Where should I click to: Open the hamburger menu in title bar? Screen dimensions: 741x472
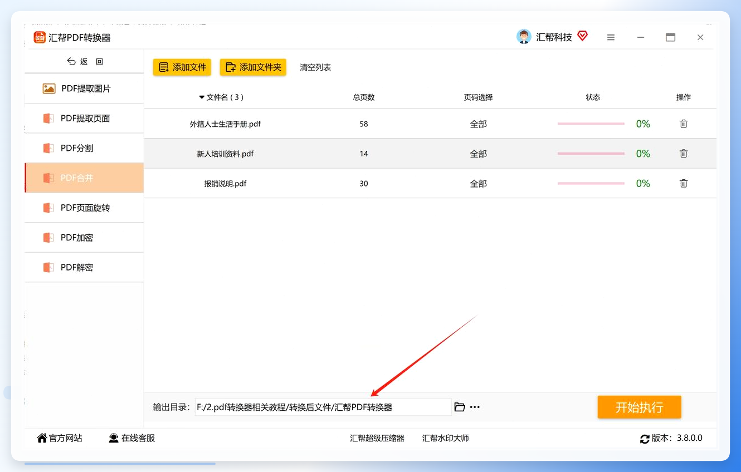pyautogui.click(x=611, y=37)
